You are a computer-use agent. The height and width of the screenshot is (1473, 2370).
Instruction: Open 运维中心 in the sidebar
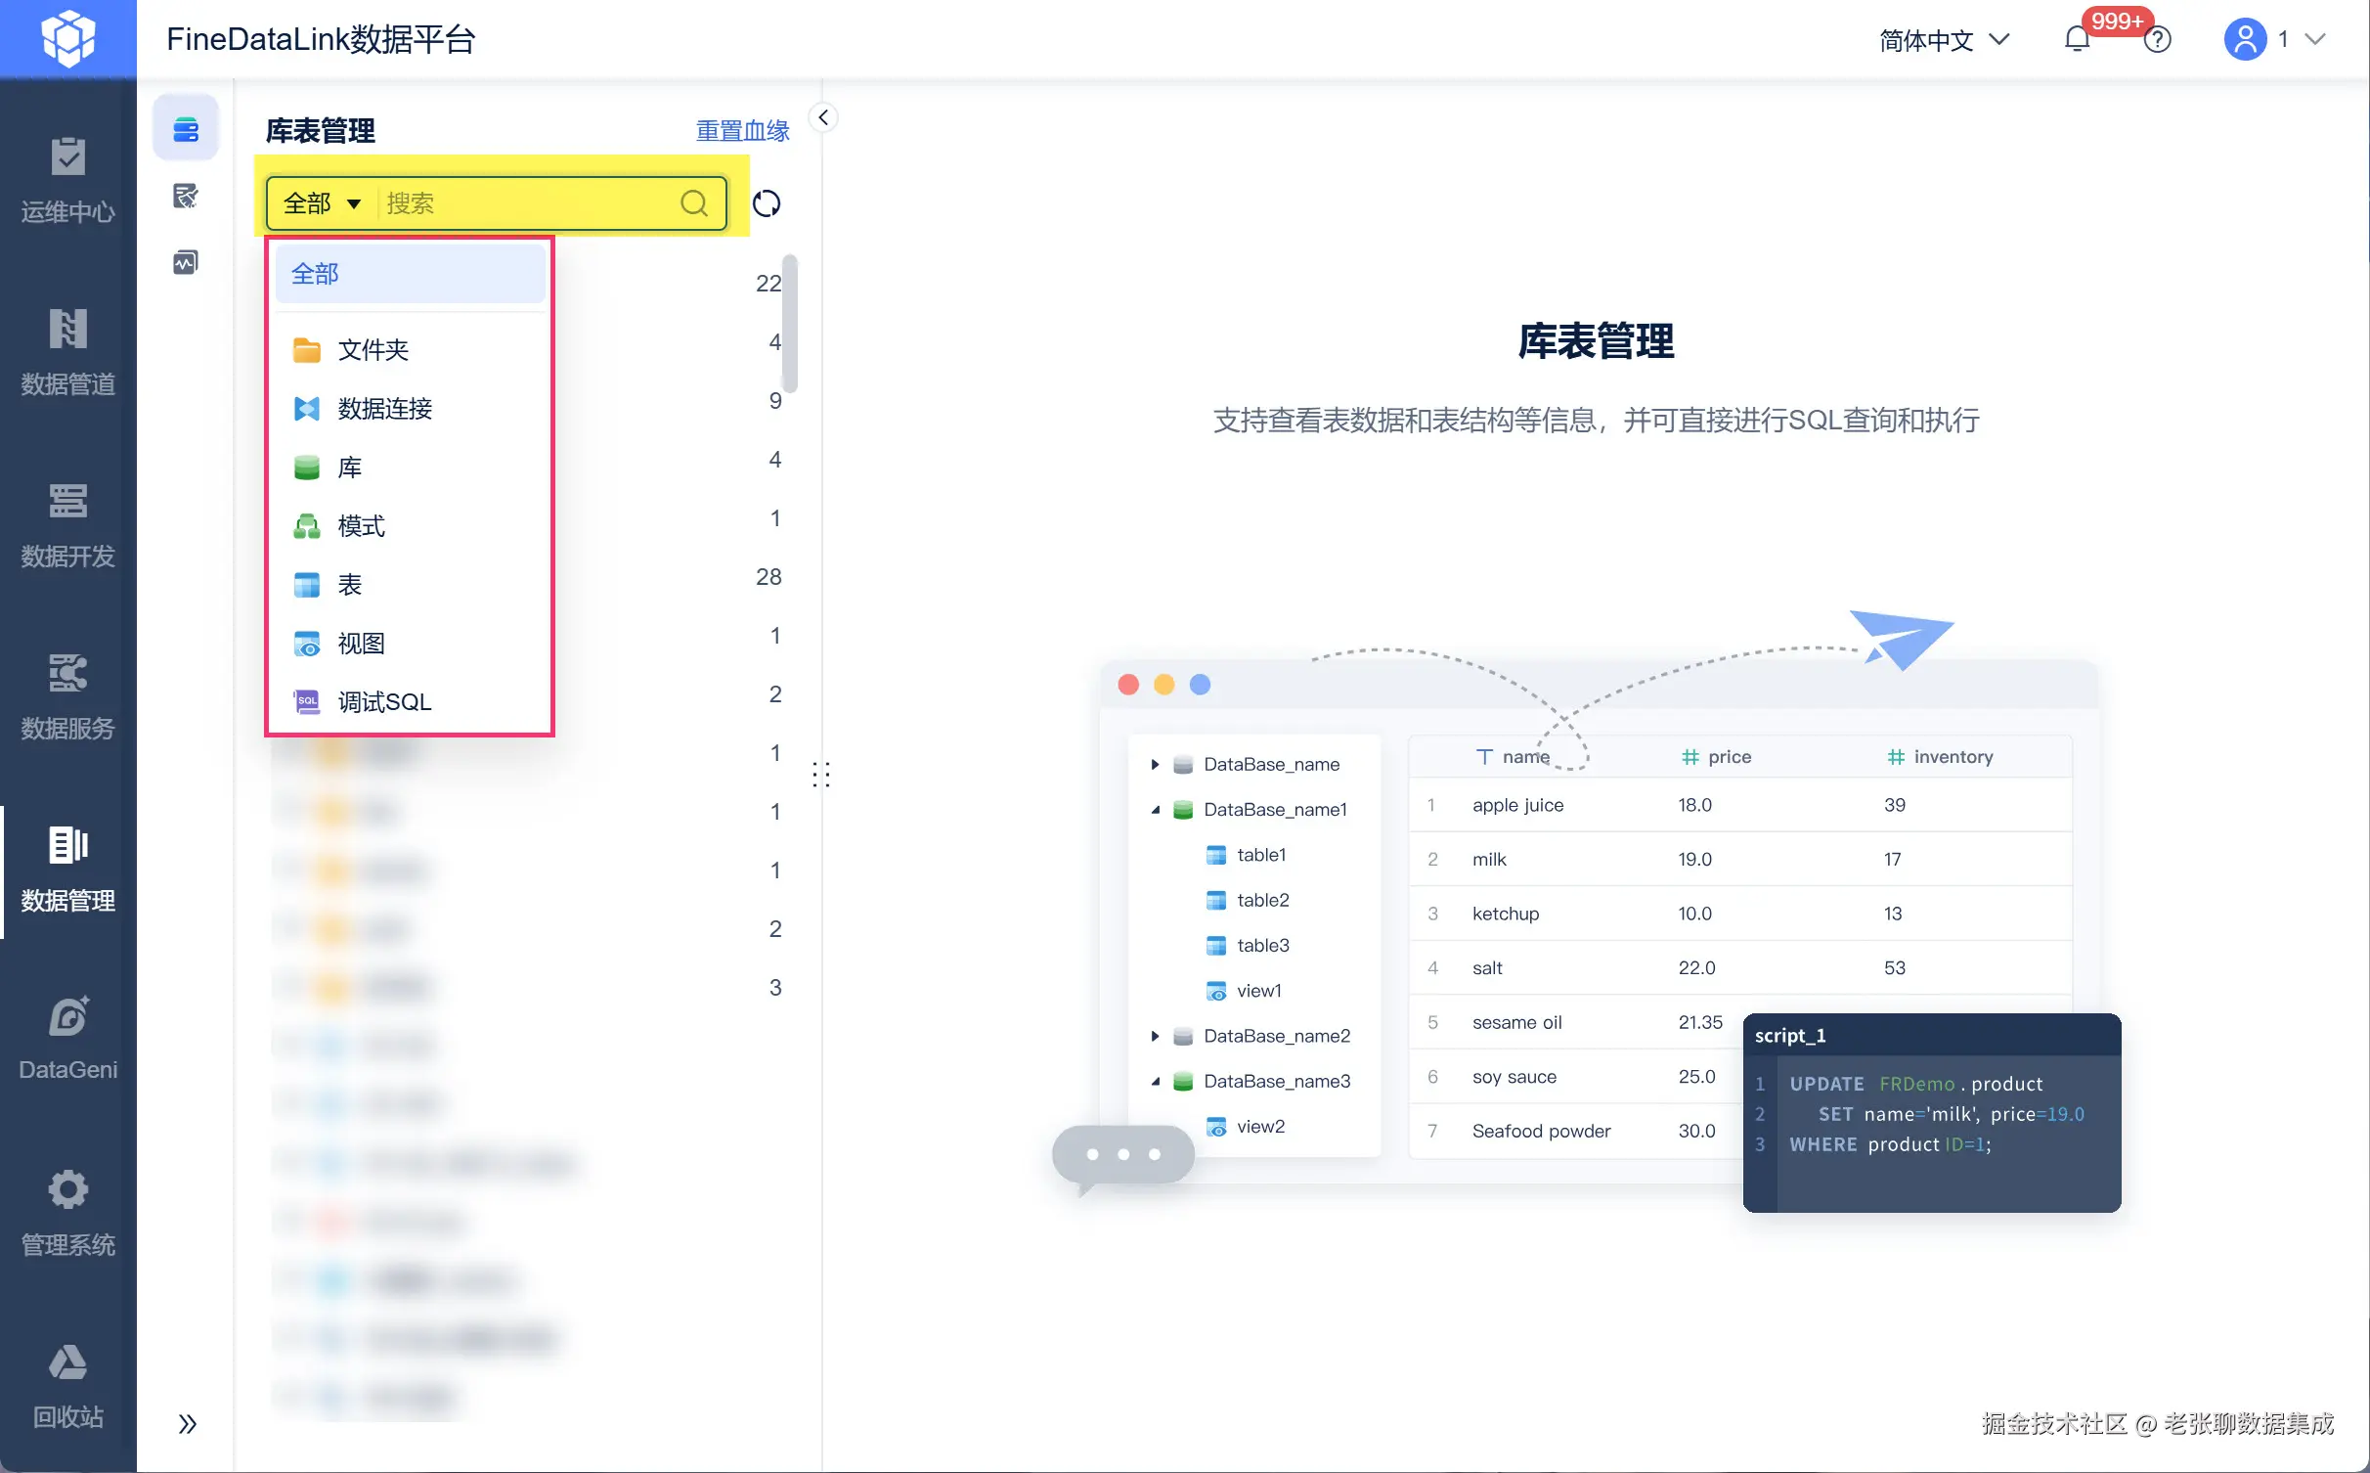click(67, 180)
